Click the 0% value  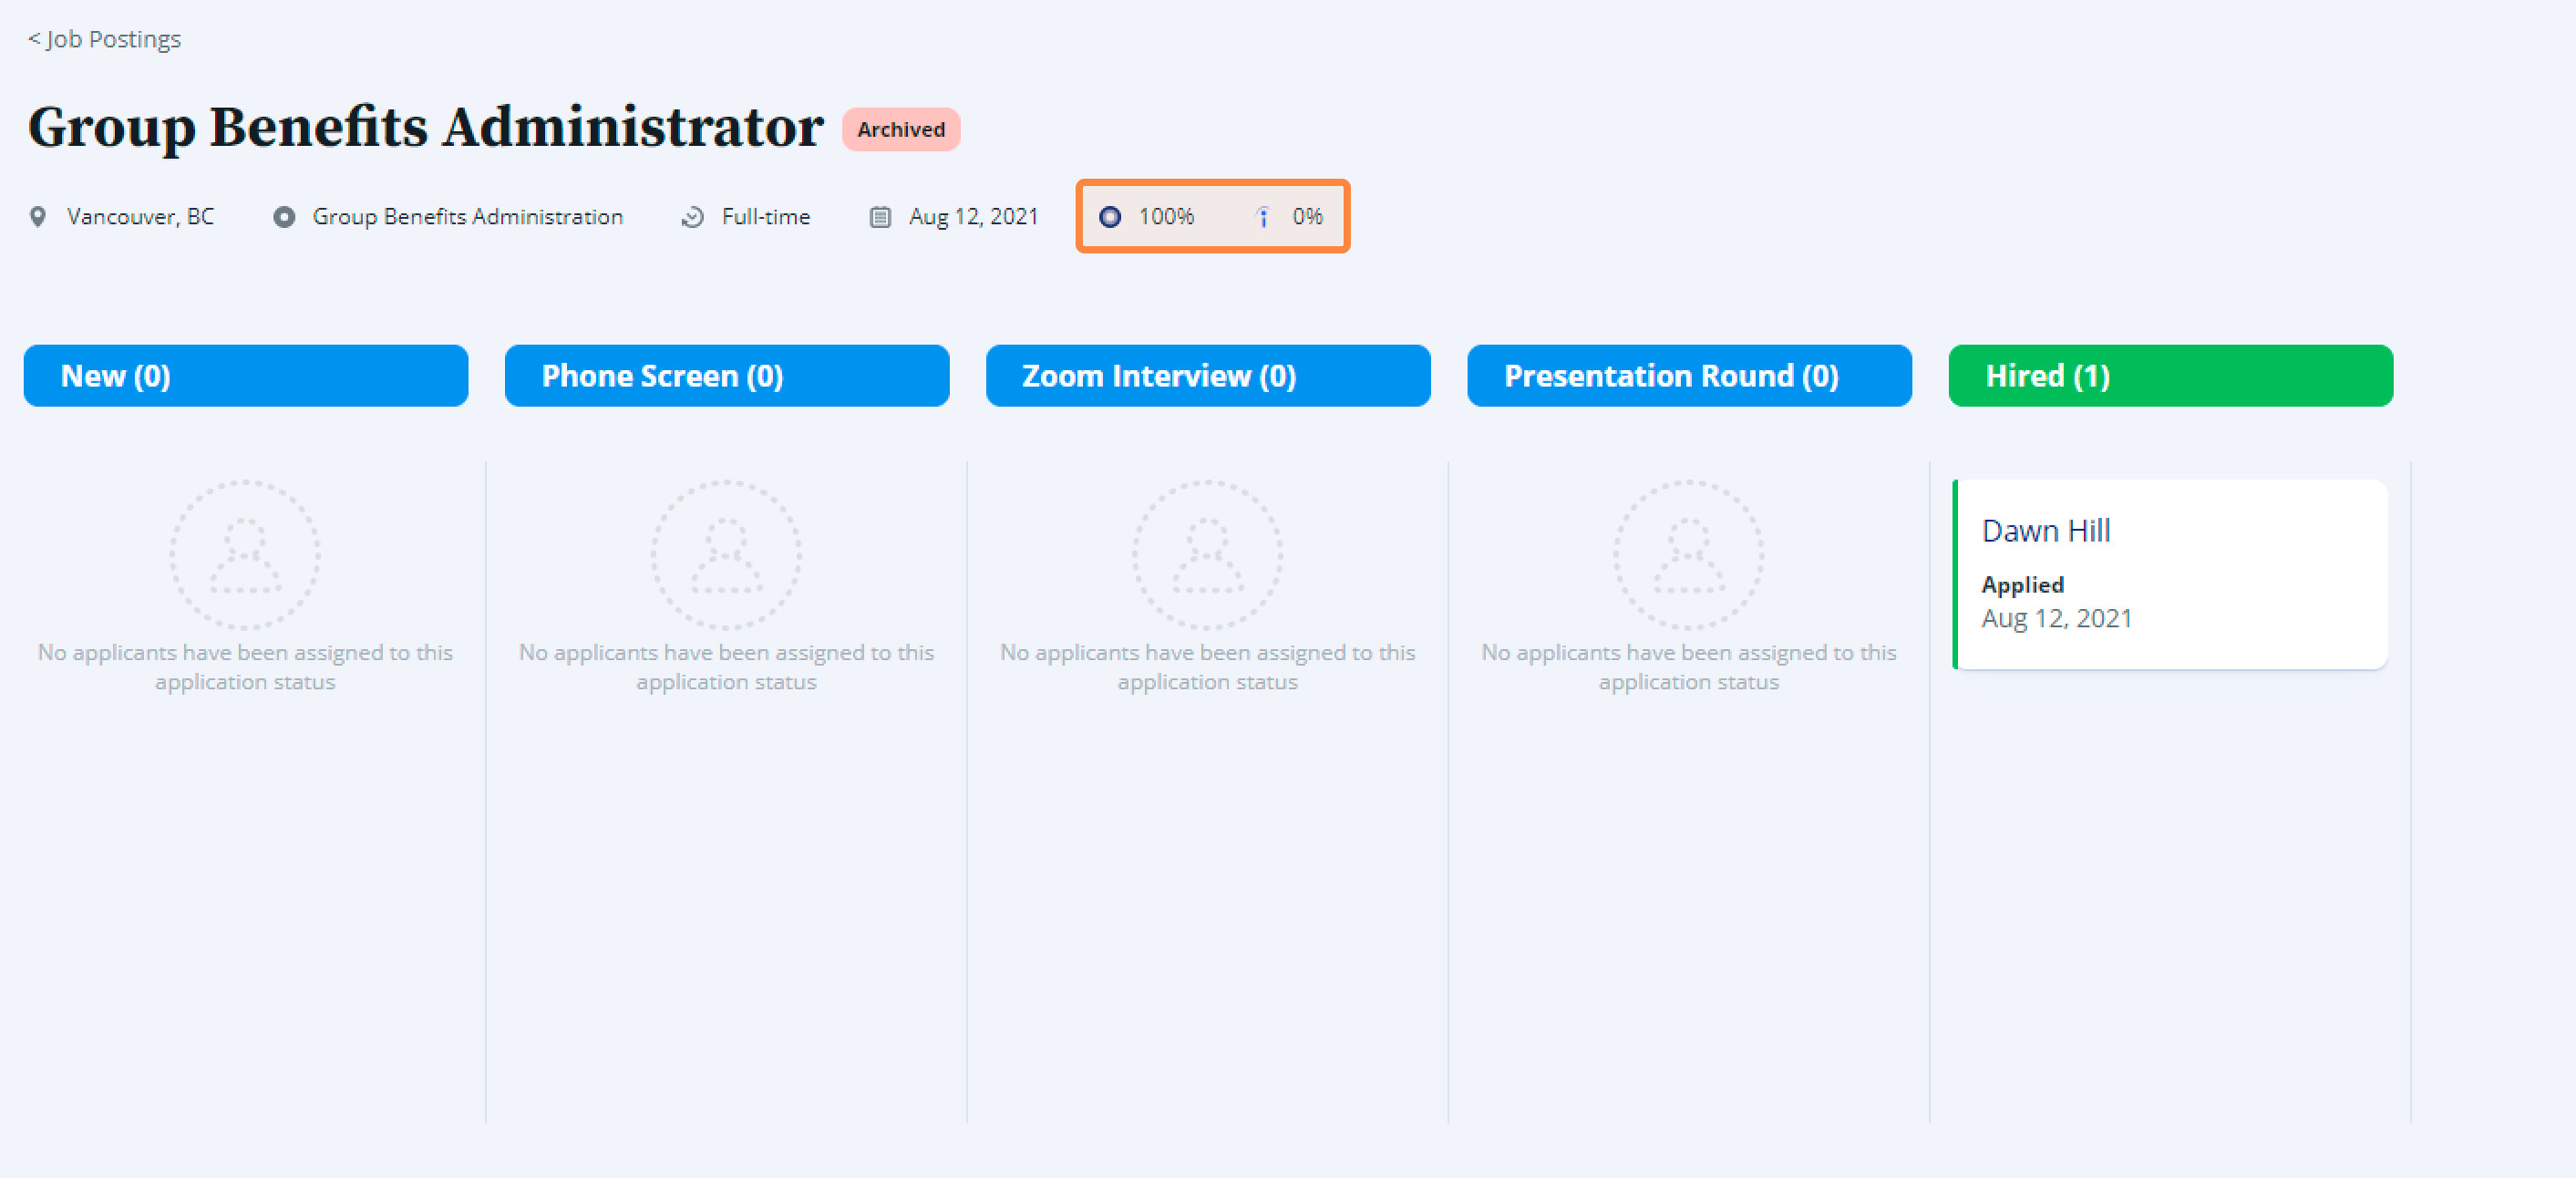click(1307, 217)
